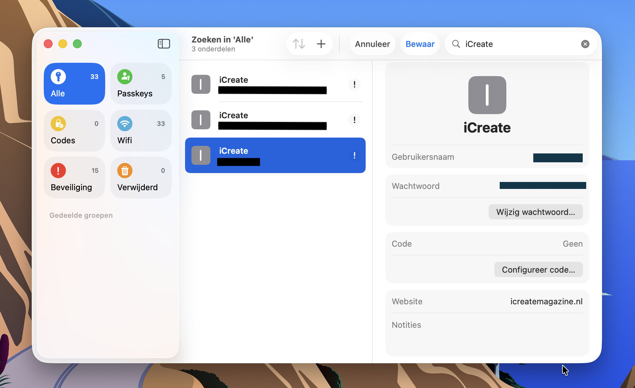Screen dimensions: 635x388
Task: Click the first iCreate entry's gray icon
Action: 201,84
